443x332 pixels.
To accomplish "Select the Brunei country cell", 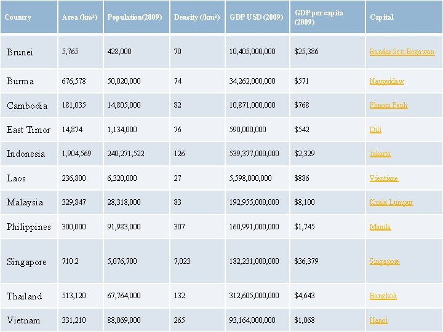I will 20,52.
